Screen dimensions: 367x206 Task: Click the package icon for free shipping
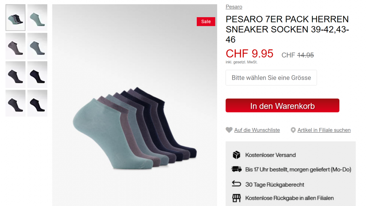[237, 155]
